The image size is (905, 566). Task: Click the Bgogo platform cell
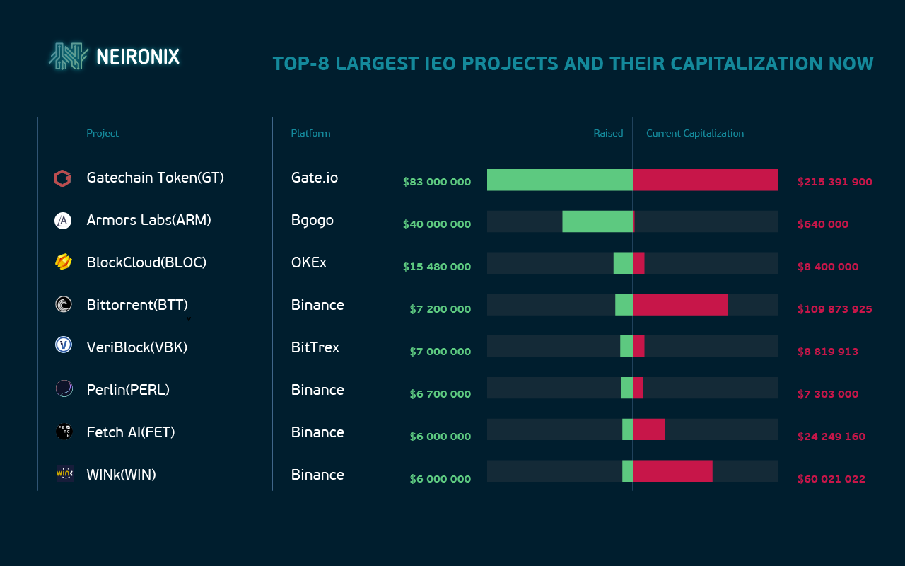[x=313, y=220]
